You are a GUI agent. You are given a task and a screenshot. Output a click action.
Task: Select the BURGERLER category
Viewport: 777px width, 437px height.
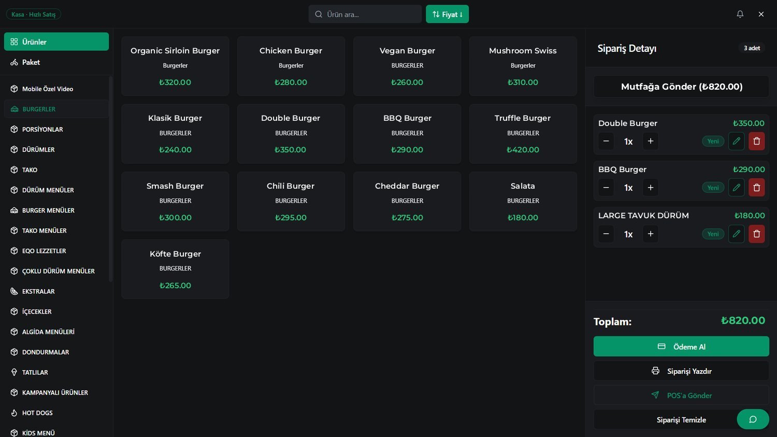pyautogui.click(x=56, y=109)
